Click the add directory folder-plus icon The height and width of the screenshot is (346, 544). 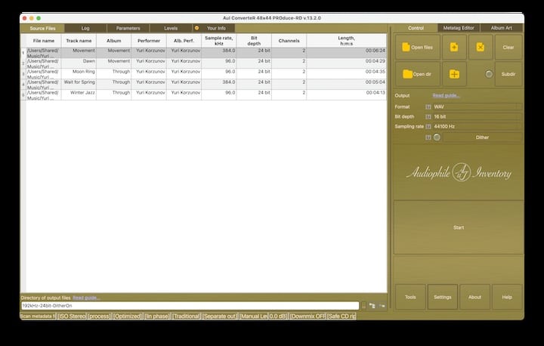[x=454, y=74]
